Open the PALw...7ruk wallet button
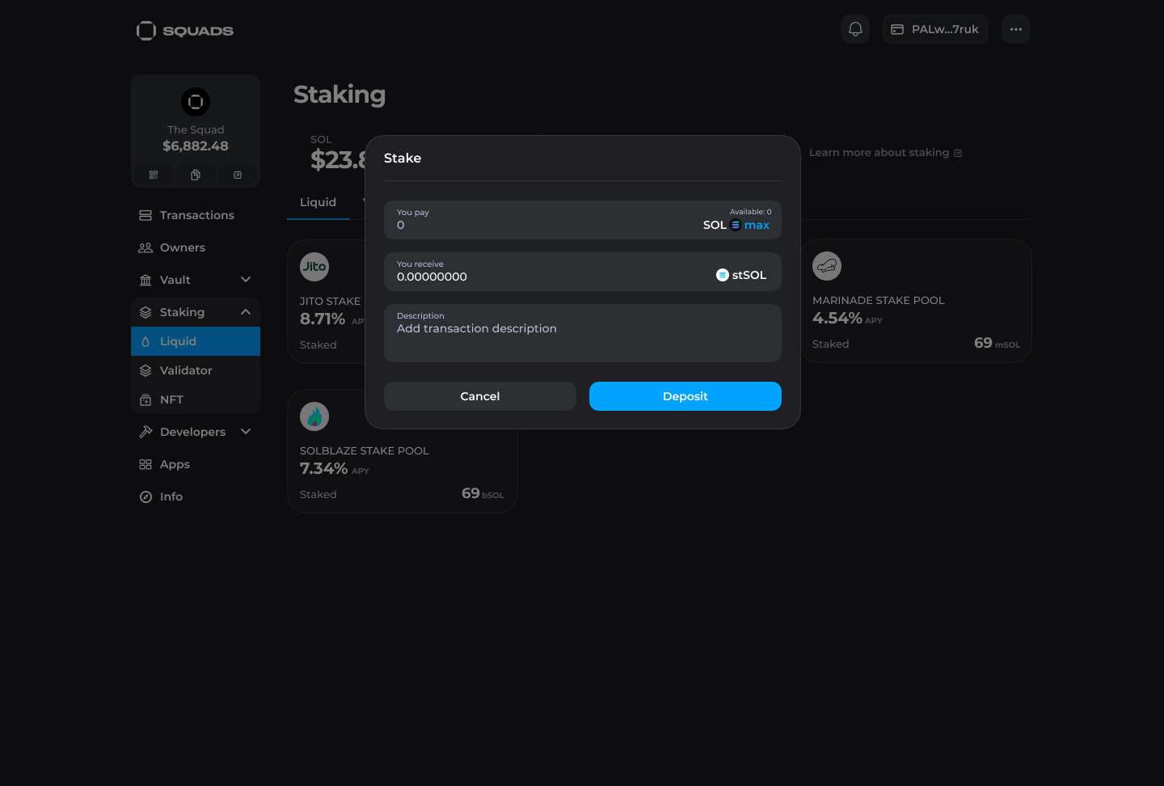 point(934,29)
